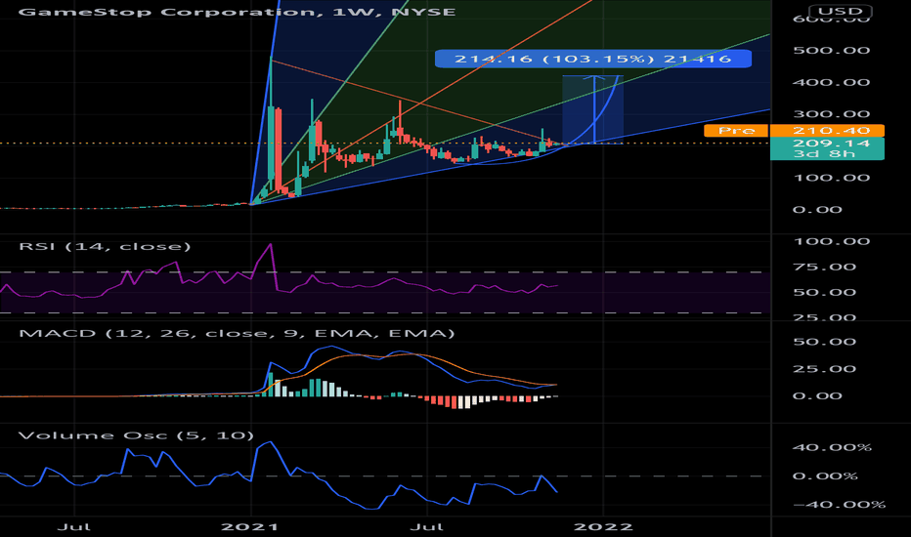Click the 50.00 RSI axis label
Viewport: 911px width, 537px height.
coord(824,293)
